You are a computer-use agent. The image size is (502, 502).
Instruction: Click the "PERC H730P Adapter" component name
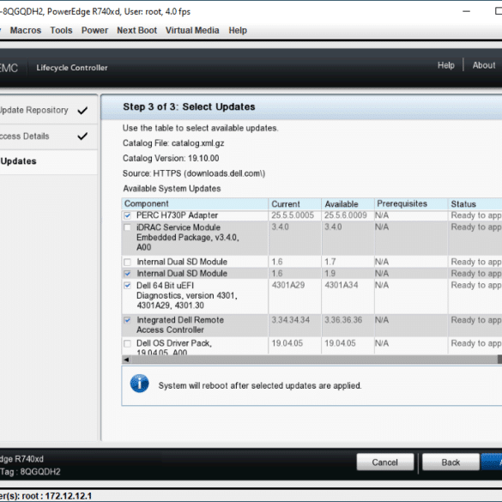point(178,215)
